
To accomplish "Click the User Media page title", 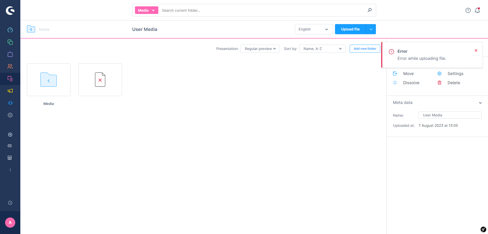I will [145, 29].
